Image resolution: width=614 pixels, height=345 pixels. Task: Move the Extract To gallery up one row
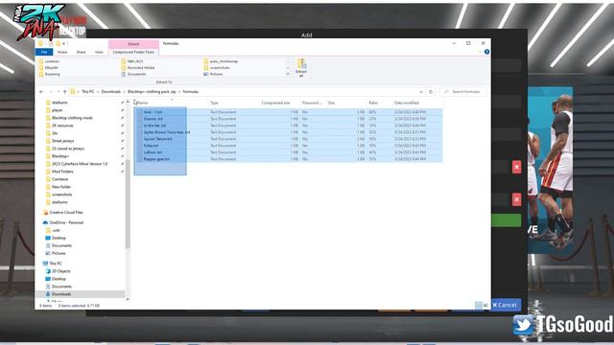click(x=288, y=61)
